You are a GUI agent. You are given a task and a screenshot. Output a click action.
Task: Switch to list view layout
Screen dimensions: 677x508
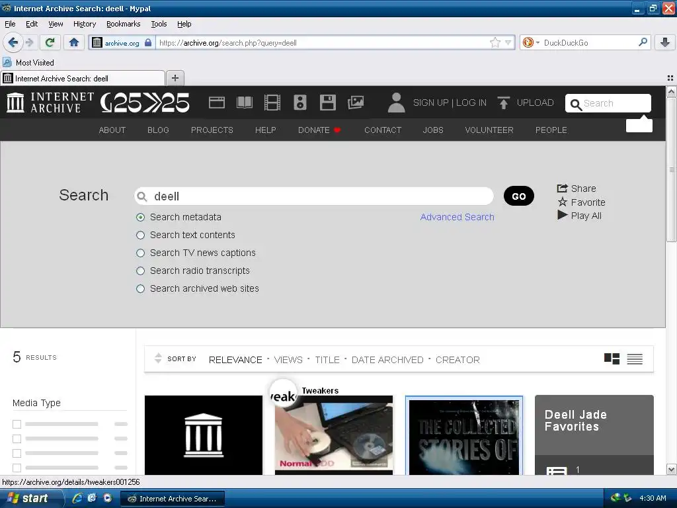635,359
